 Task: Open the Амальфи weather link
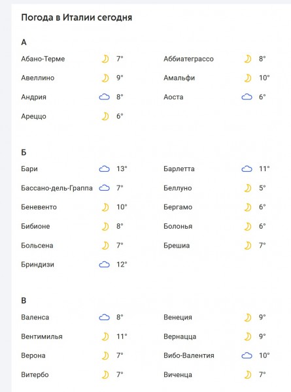[179, 78]
